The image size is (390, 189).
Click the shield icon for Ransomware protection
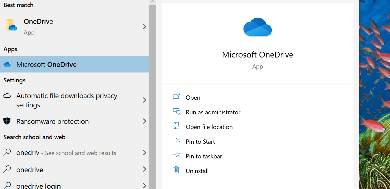(7, 121)
